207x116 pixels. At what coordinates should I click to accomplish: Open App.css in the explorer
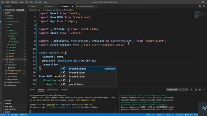(x=12, y=53)
